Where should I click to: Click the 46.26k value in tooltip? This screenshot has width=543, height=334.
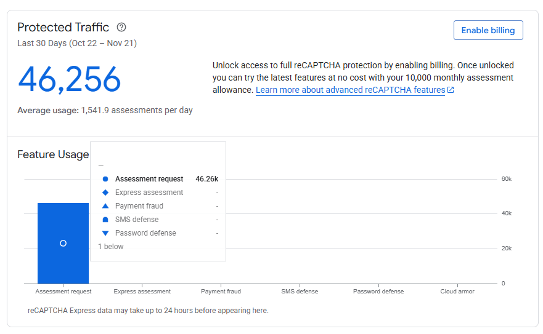pyautogui.click(x=206, y=179)
